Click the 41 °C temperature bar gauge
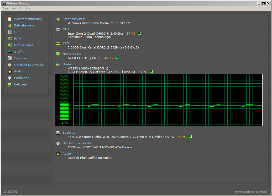This screenshot has height=196, width=272. [64, 100]
